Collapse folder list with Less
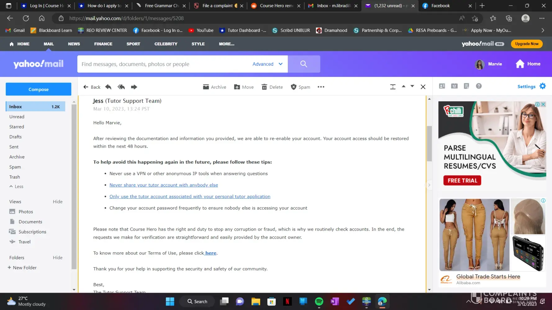This screenshot has height=310, width=552. [x=16, y=187]
